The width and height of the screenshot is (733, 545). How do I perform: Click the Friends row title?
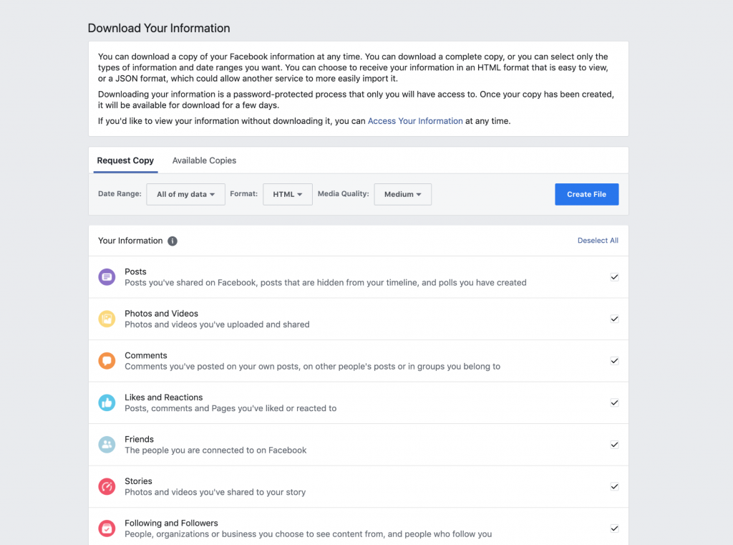(x=139, y=439)
